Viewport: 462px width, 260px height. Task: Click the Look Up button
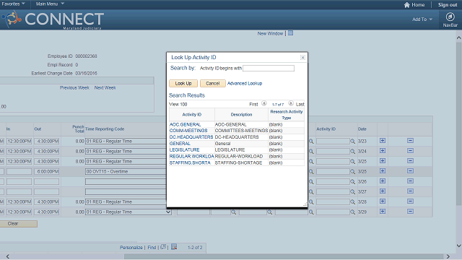pyautogui.click(x=183, y=84)
